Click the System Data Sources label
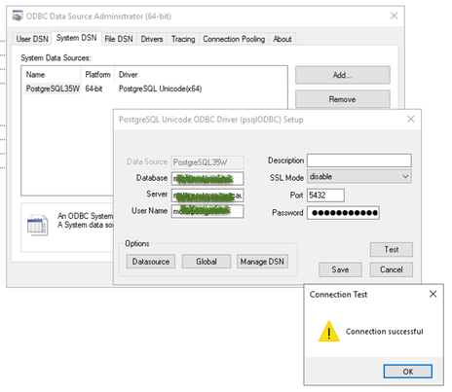The height and width of the screenshot is (392, 452). pyautogui.click(x=56, y=58)
